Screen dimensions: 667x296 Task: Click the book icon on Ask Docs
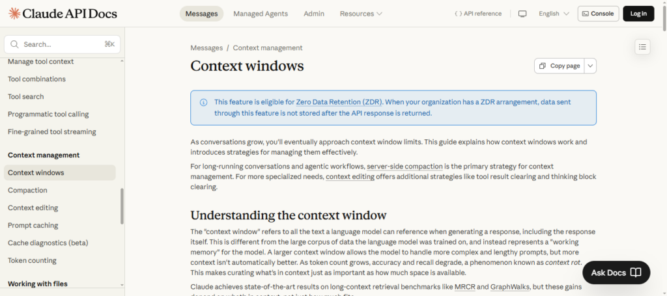click(636, 273)
